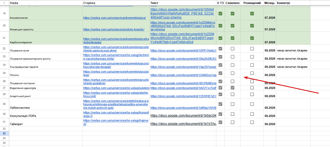Open the ultrazvukovaja-terapija page link
This screenshot has height=147, width=330.
116,65
